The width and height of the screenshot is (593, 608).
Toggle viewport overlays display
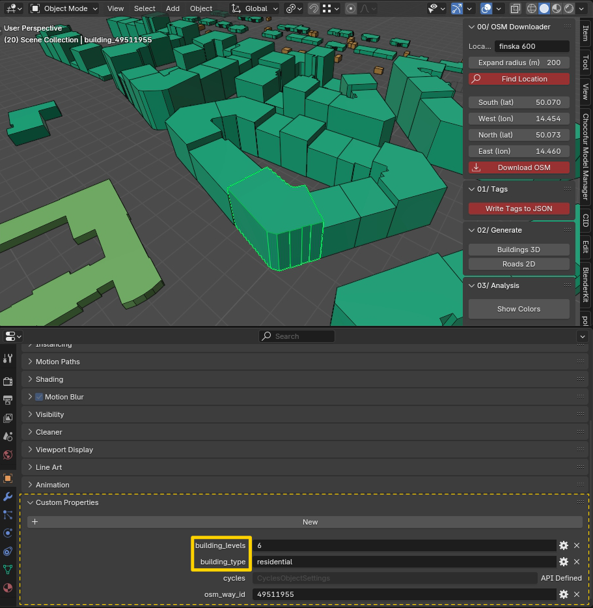click(486, 8)
